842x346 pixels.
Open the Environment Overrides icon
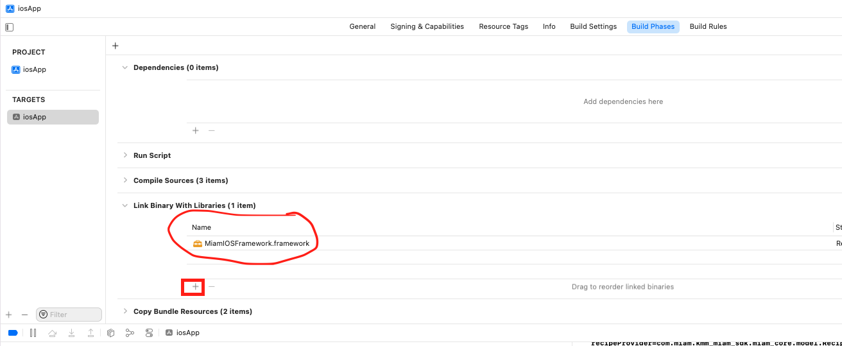pos(149,333)
